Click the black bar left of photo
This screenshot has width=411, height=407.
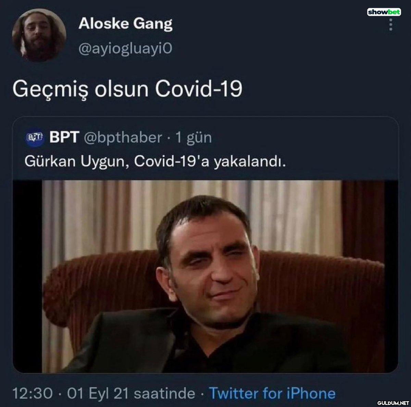tap(27, 276)
